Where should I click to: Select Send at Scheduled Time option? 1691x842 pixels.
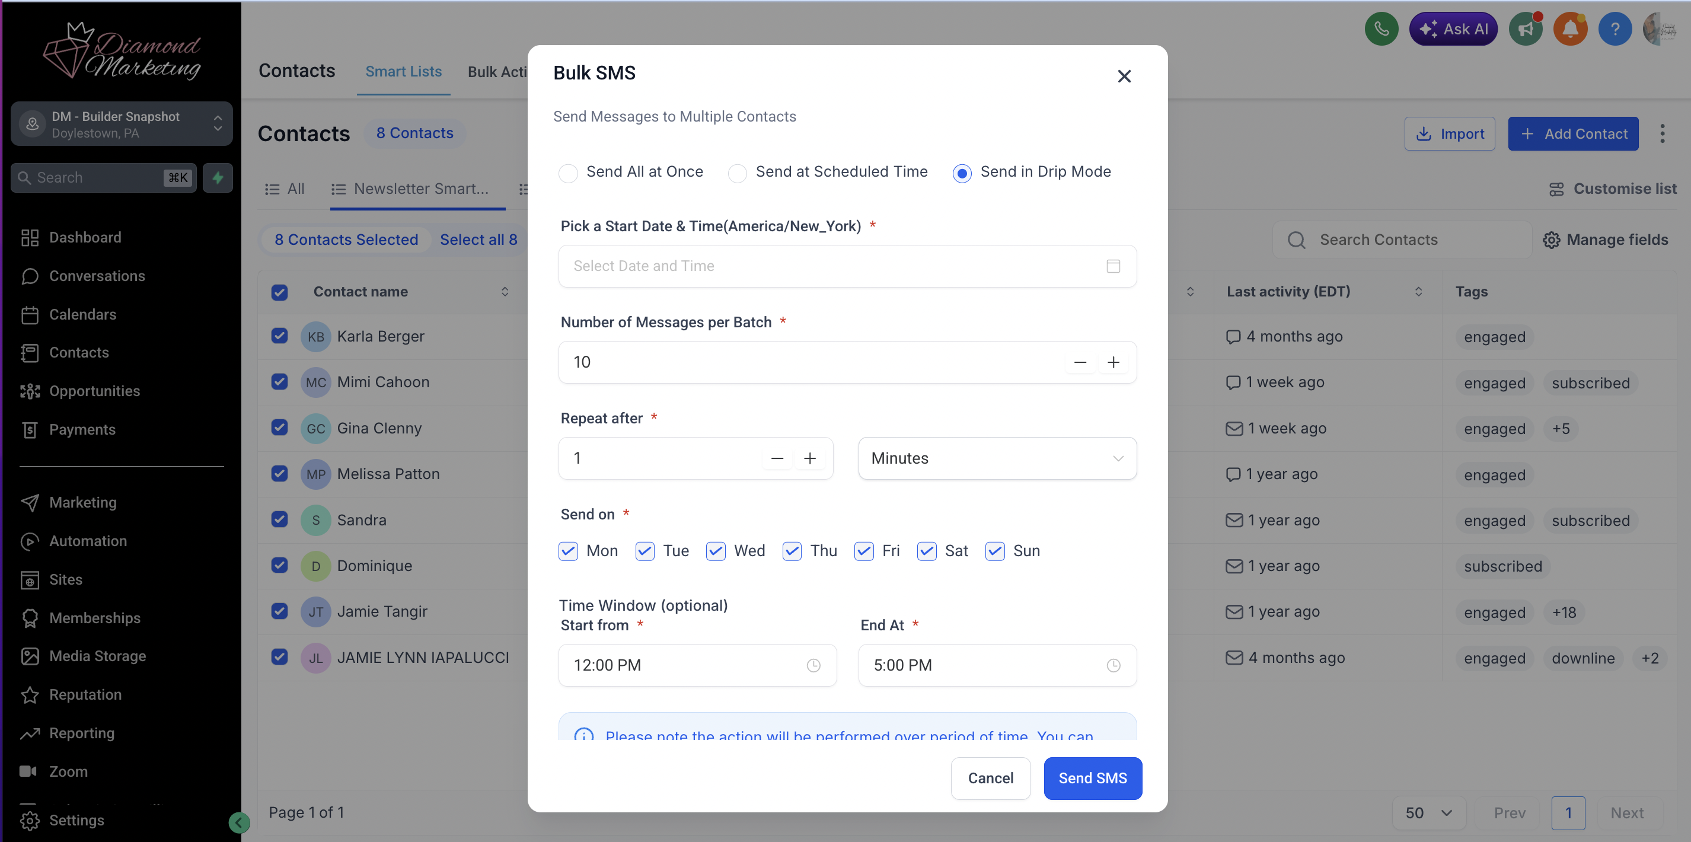tap(737, 173)
